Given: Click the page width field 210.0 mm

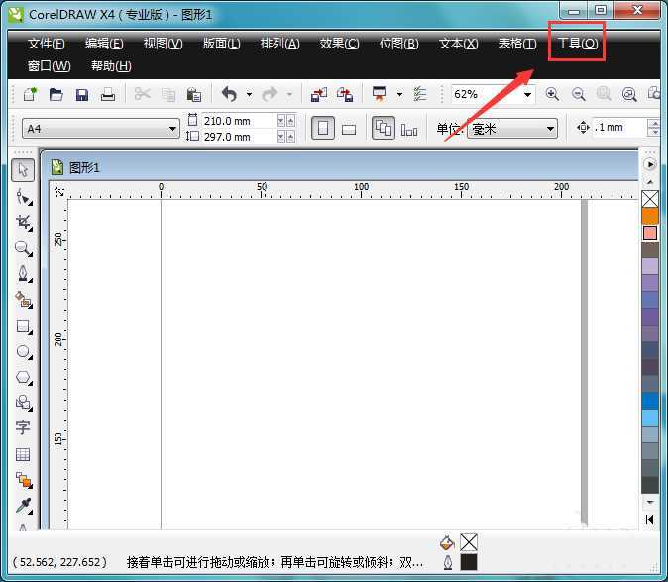Looking at the screenshot, I should (236, 121).
